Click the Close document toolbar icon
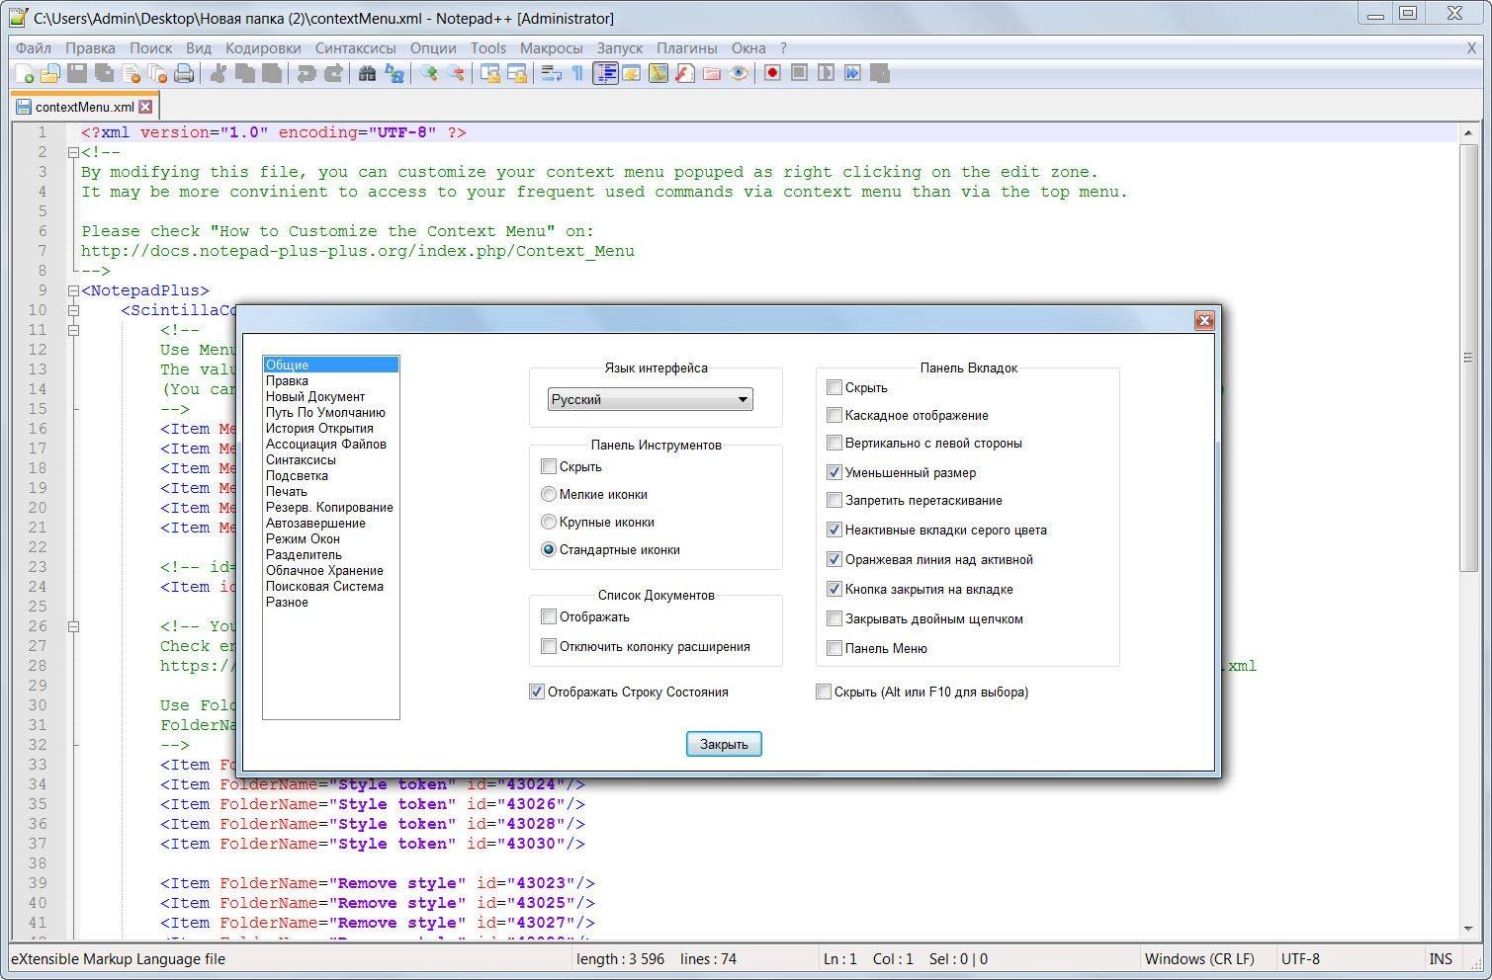This screenshot has width=1492, height=980. point(131,73)
